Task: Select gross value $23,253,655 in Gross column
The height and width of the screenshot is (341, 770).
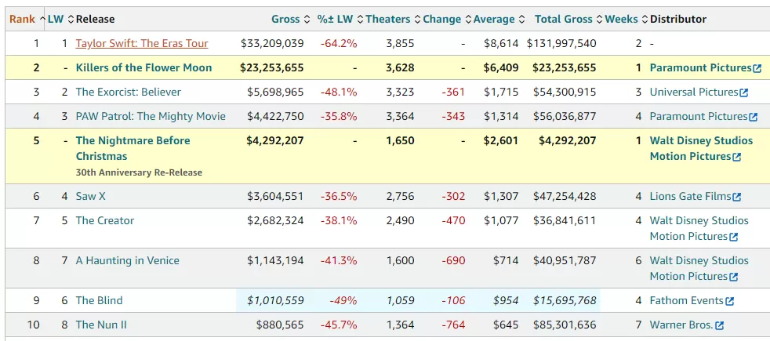Action: (x=271, y=67)
